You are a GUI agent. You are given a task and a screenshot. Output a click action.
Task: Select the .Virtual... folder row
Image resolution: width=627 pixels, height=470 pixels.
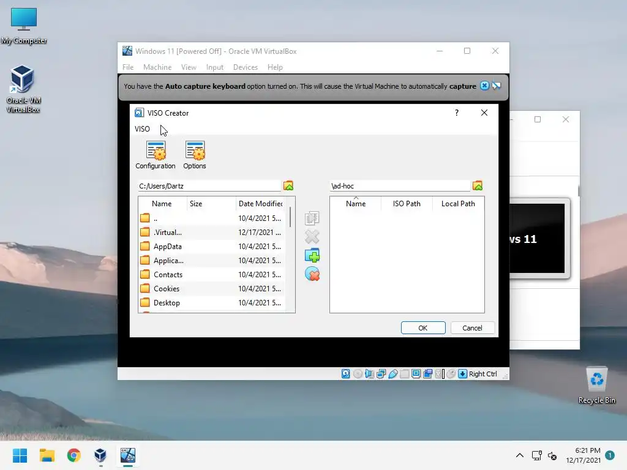coord(212,232)
